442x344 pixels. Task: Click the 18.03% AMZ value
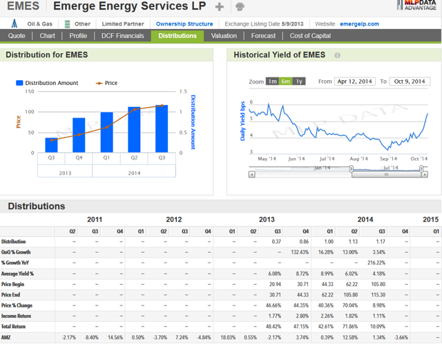pyautogui.click(x=228, y=338)
